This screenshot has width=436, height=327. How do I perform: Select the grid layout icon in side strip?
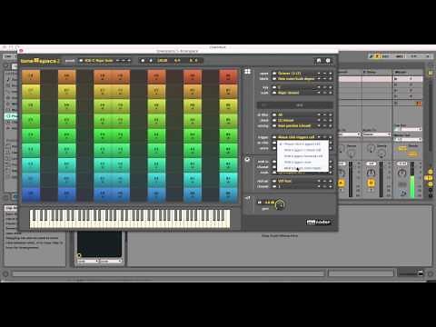248,72
